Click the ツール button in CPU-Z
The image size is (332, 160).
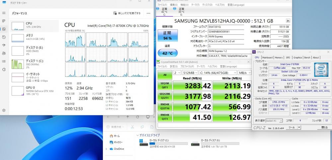tap(291, 128)
